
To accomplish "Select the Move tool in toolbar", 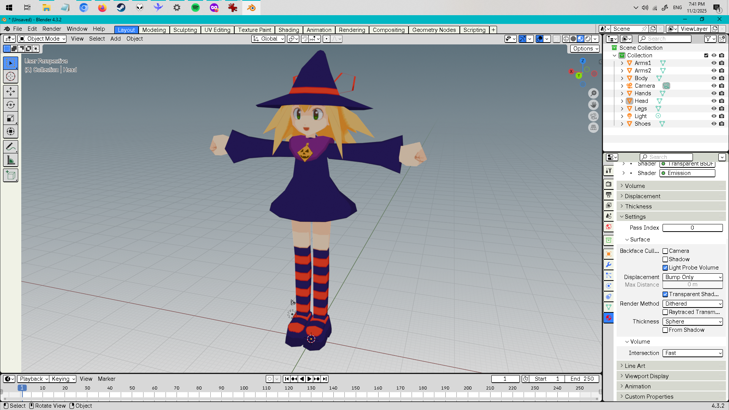I will click(11, 91).
